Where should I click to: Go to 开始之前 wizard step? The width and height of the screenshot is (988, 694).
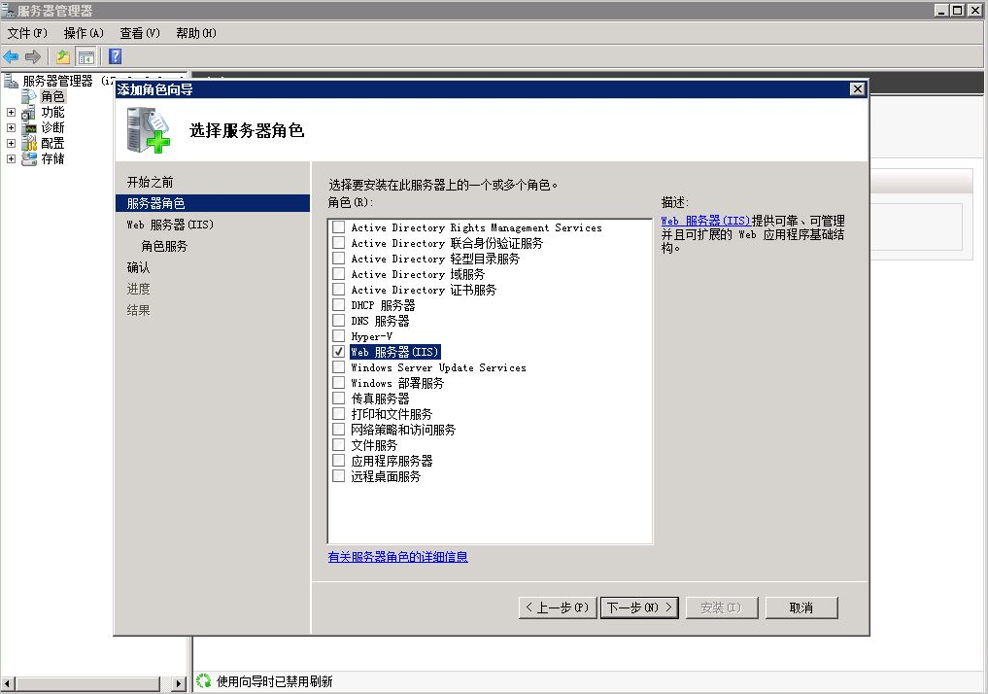[150, 182]
